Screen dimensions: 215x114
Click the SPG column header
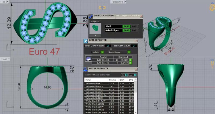point(131,80)
